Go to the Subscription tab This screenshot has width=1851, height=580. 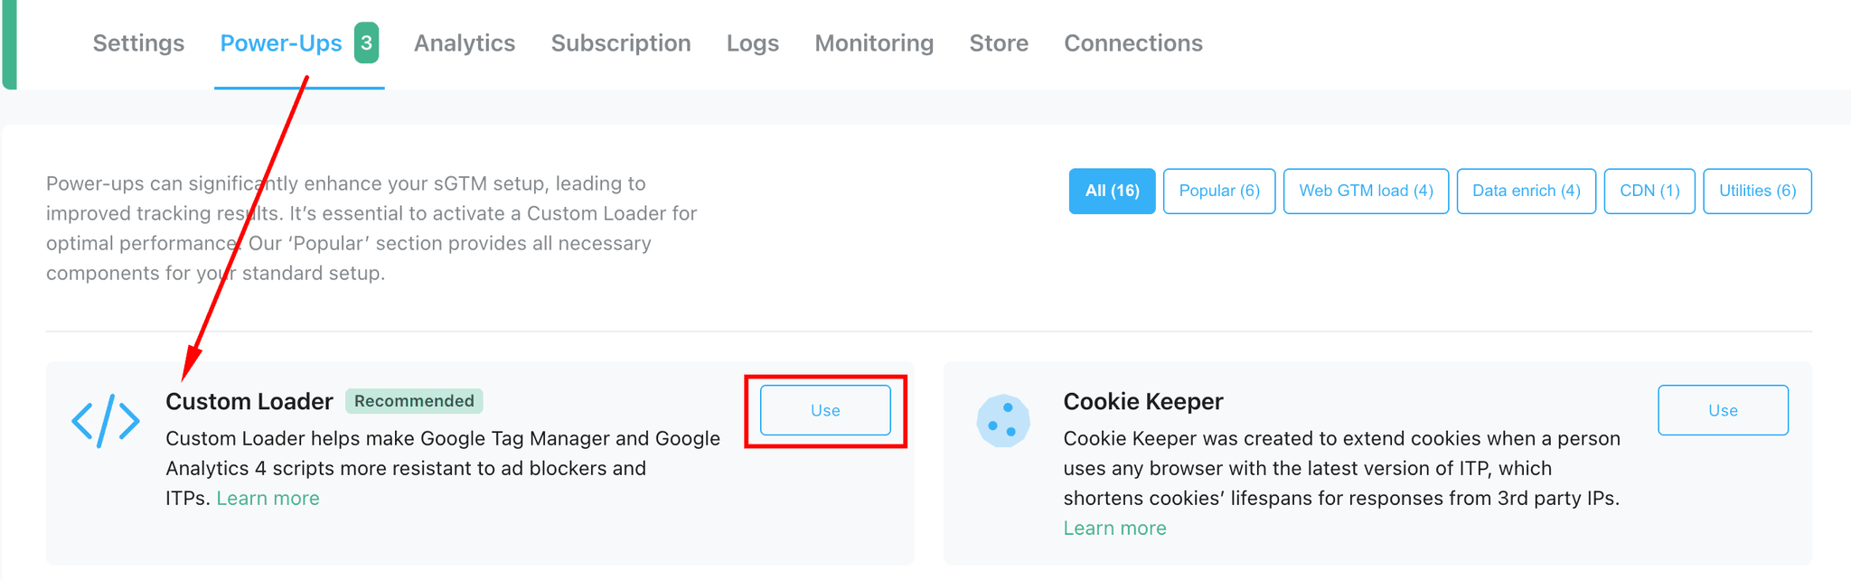[621, 43]
